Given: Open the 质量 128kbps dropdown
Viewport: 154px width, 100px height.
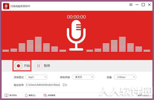Looking at the screenshot, I should click(x=125, y=77).
